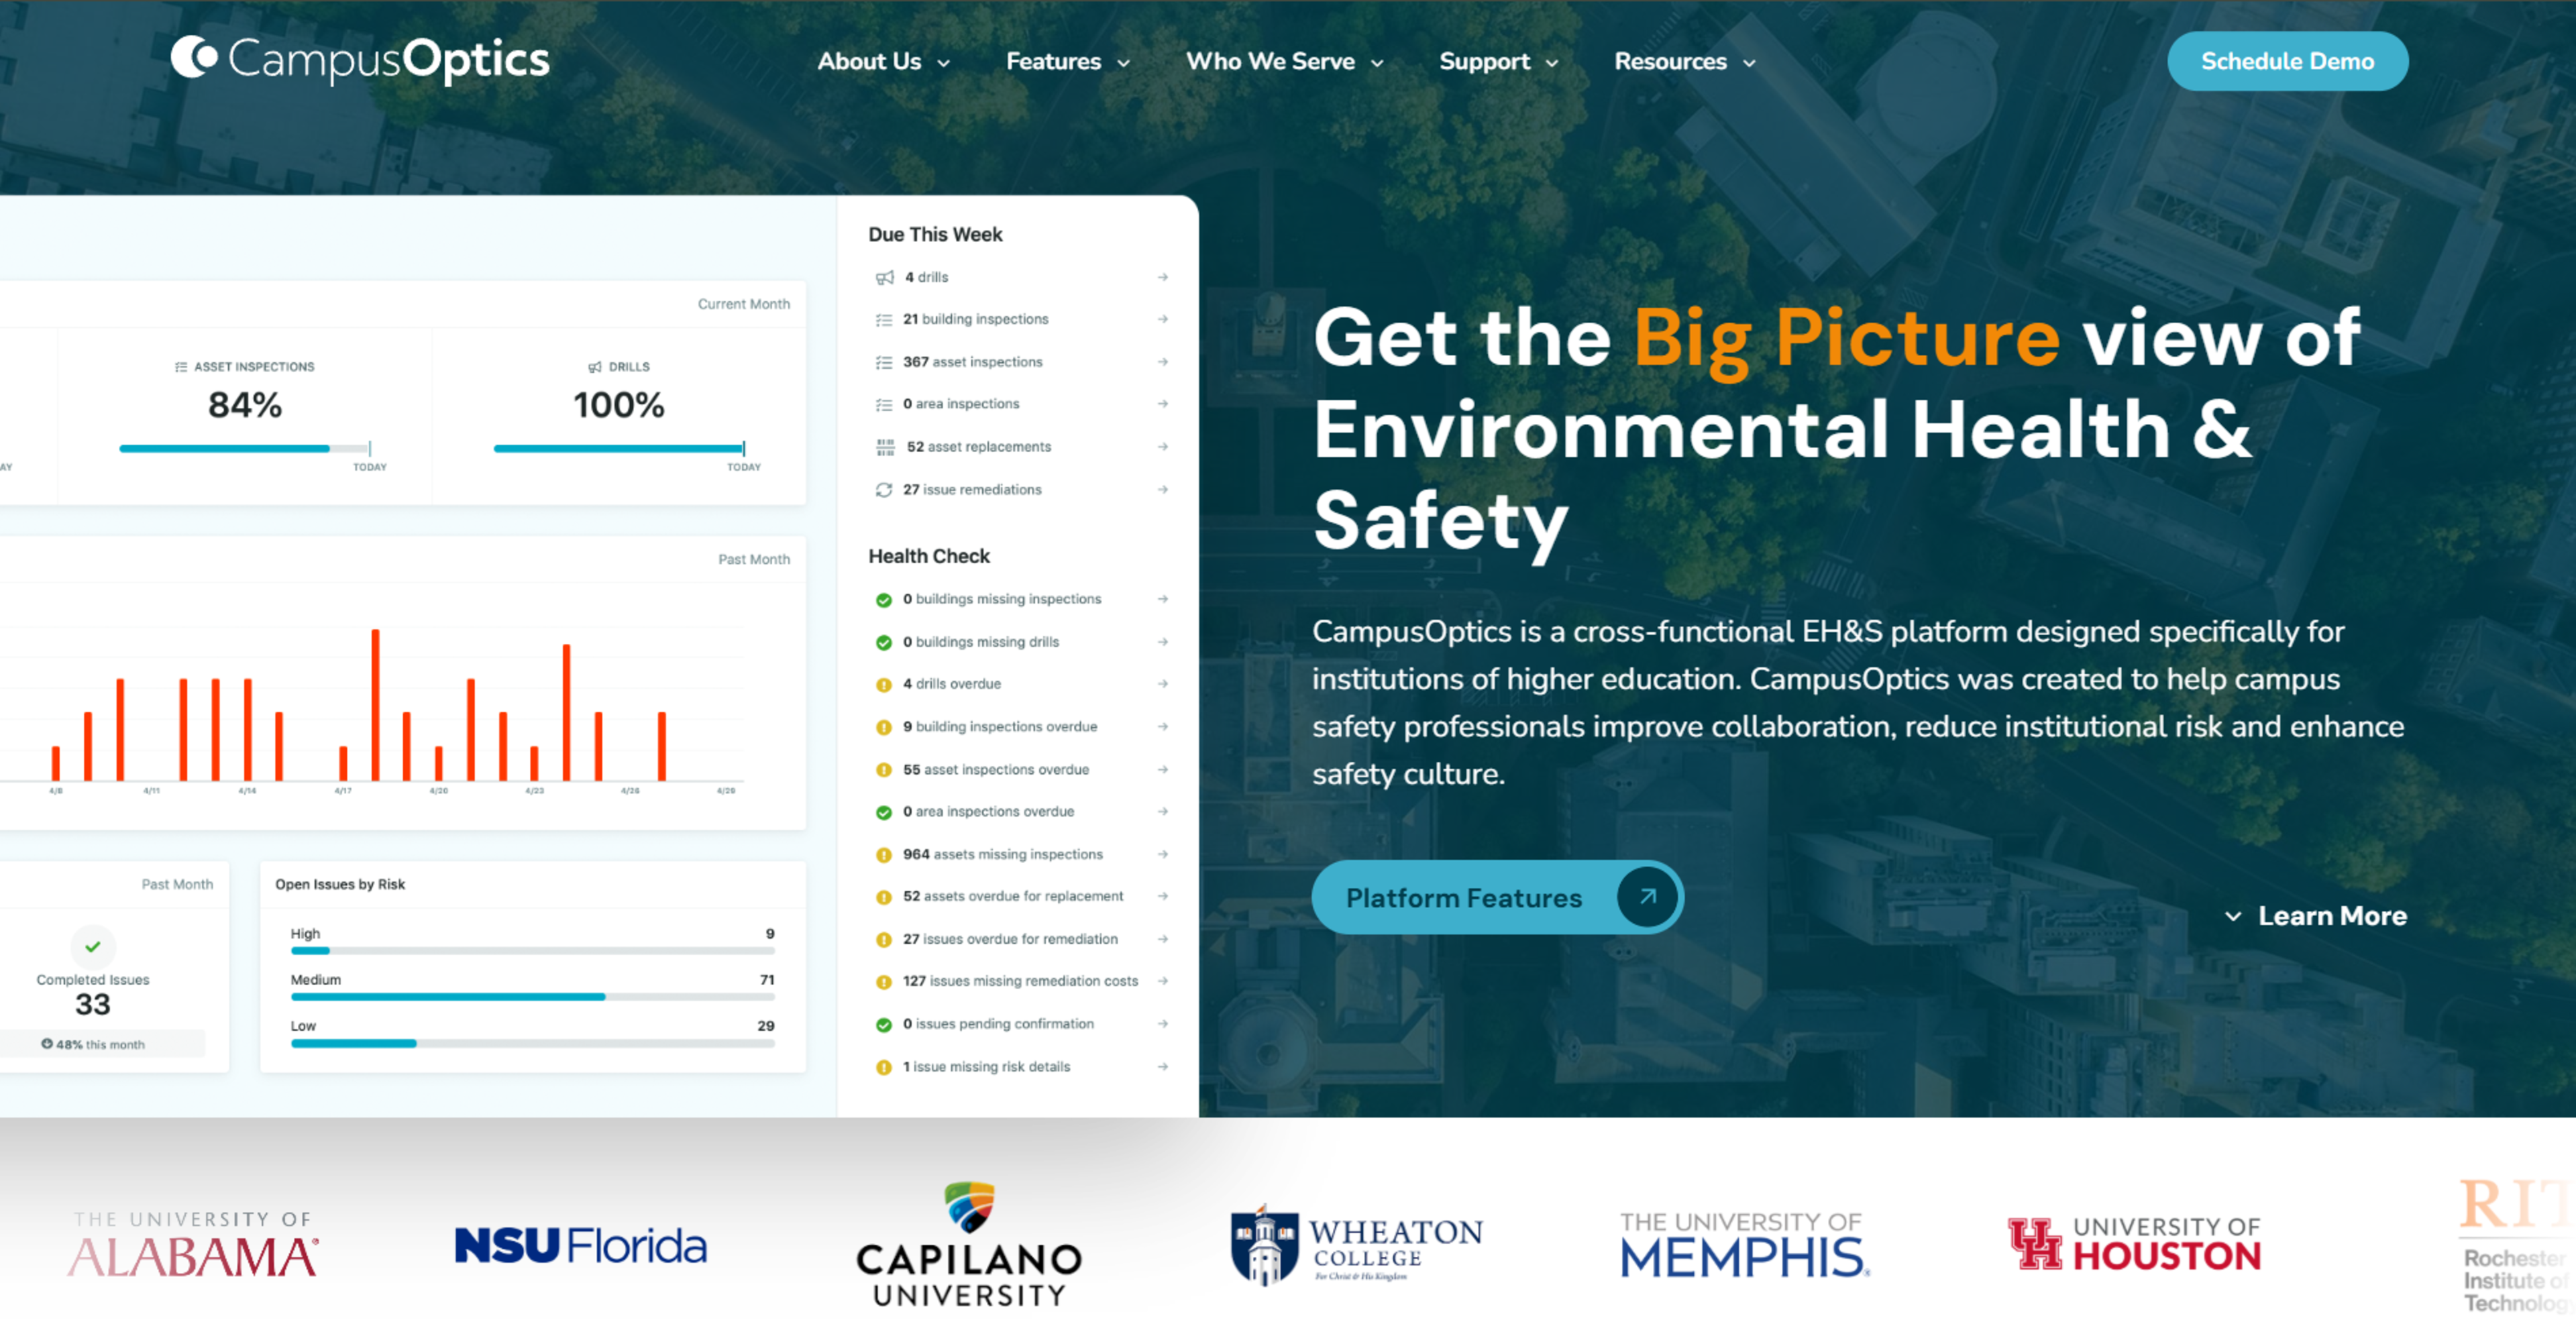
Task: Click the green check beside 0 buildings missing drills
Action: click(x=884, y=642)
